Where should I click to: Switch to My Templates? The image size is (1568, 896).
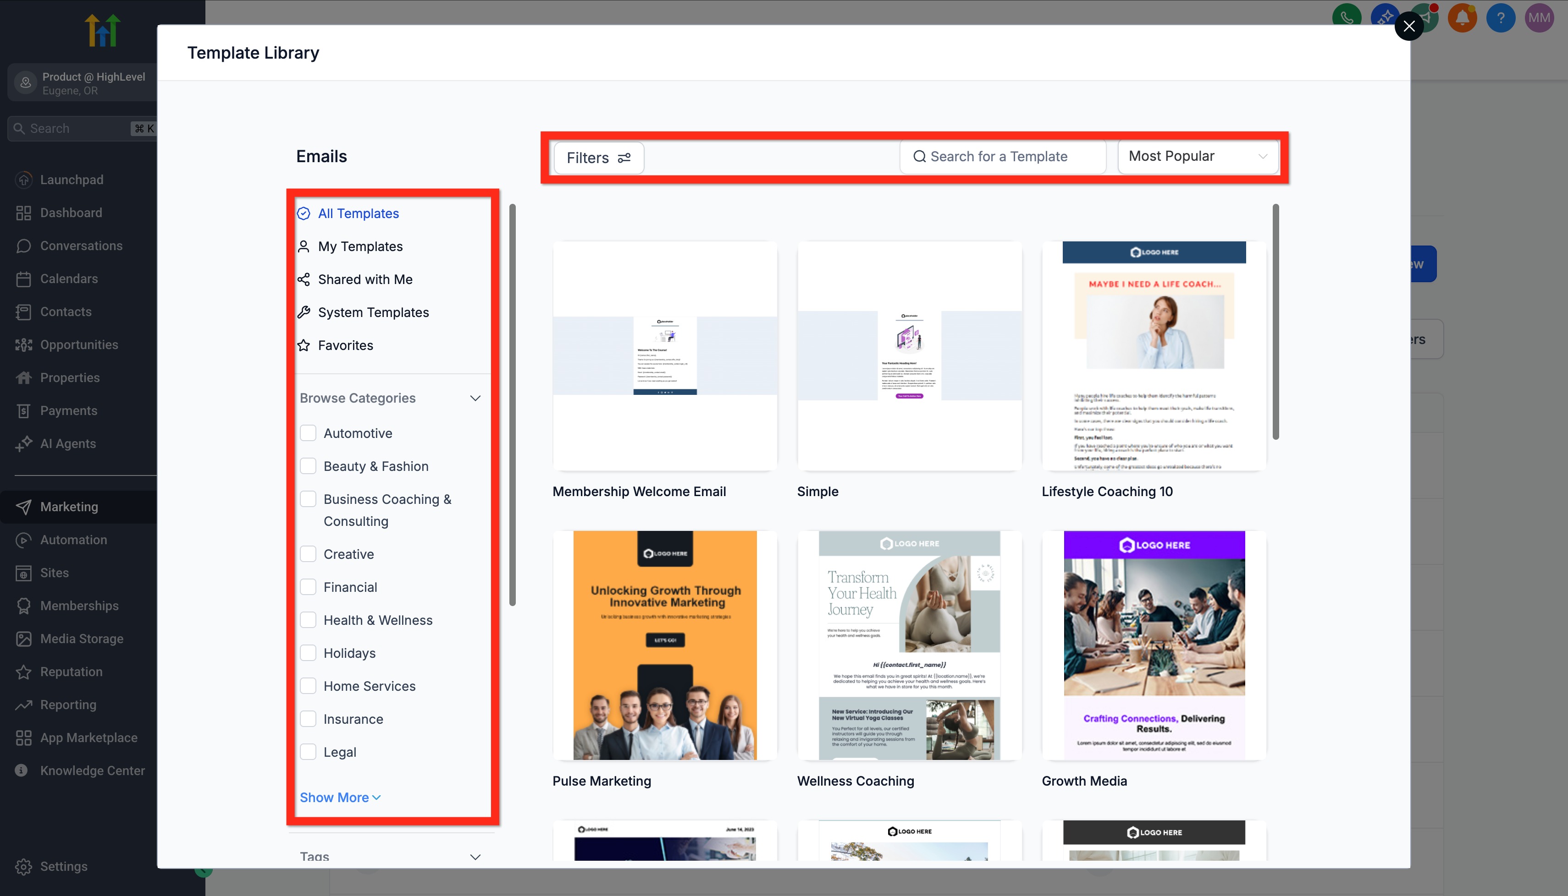click(x=359, y=247)
